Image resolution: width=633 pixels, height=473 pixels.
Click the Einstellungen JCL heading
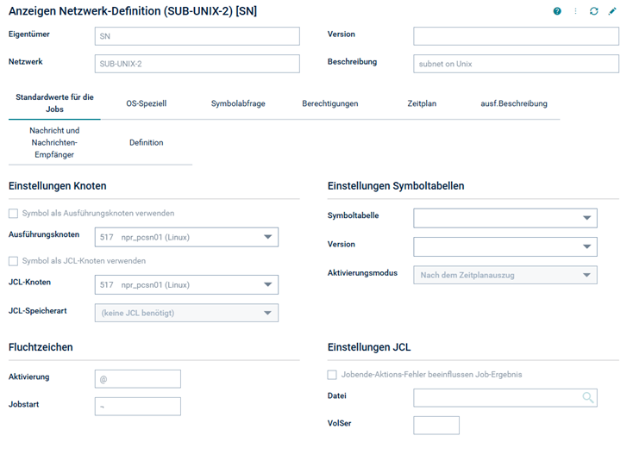[369, 347]
